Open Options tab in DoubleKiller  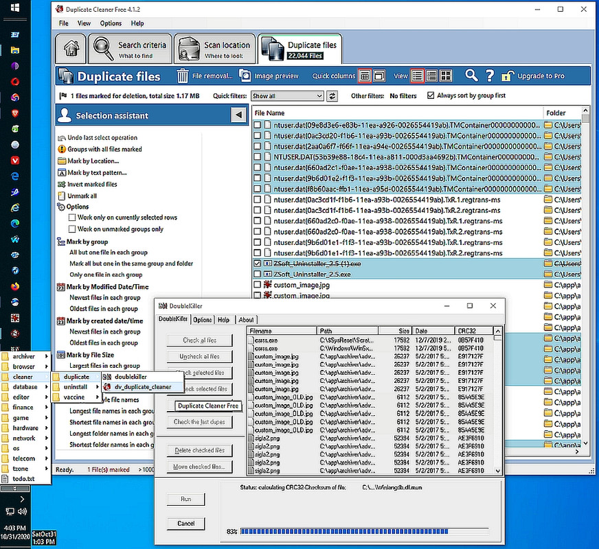tap(202, 320)
